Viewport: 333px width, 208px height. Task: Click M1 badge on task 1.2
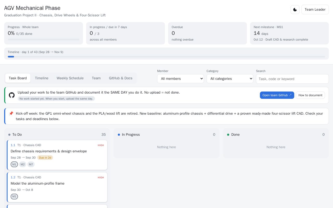point(14,197)
